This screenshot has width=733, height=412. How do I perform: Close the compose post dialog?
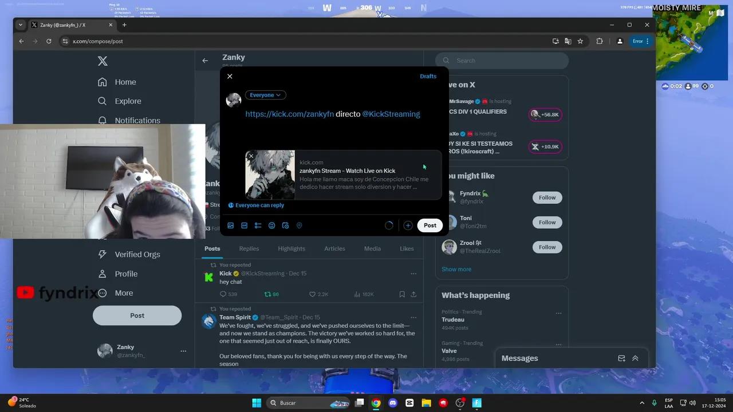[x=230, y=76]
